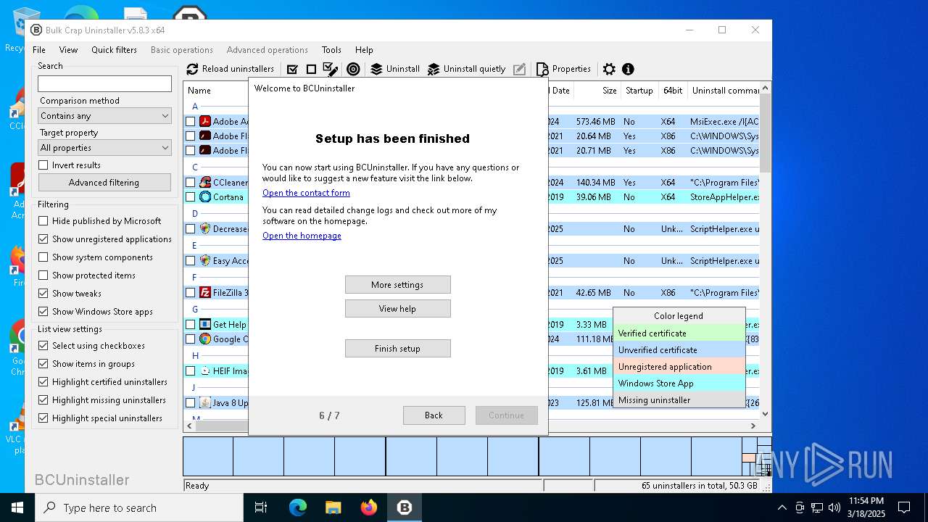Click the Adobe Acrobat row icon
The height and width of the screenshot is (522, 928).
point(205,121)
